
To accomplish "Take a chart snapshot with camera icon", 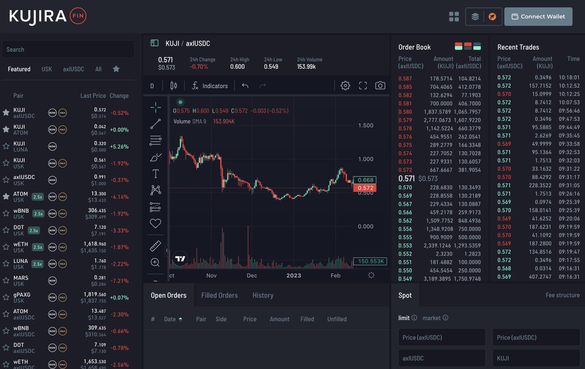I will click(380, 86).
